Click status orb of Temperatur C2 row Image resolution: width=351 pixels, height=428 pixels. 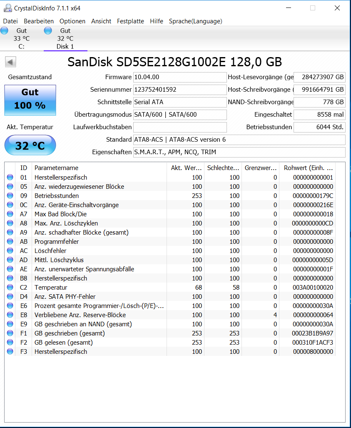(x=10, y=288)
